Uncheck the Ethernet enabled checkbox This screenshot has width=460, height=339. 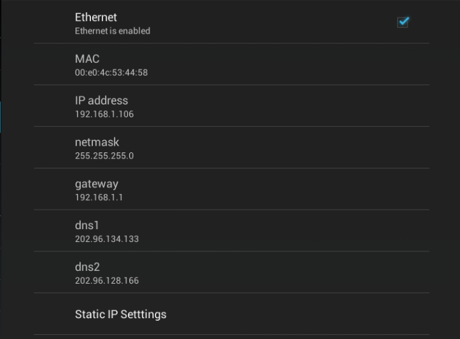pos(403,22)
